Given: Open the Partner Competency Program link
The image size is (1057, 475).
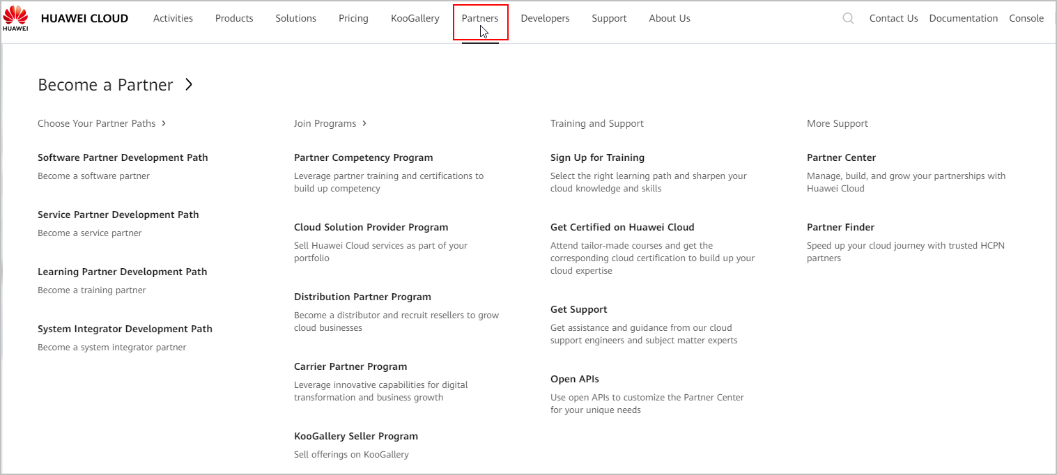Looking at the screenshot, I should pyautogui.click(x=364, y=157).
